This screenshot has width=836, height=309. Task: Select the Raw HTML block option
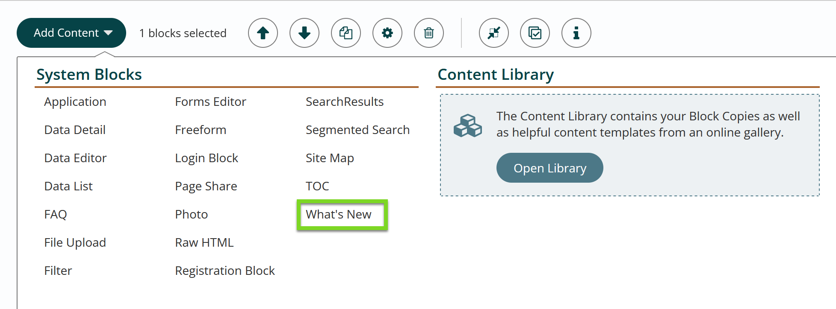coord(204,242)
